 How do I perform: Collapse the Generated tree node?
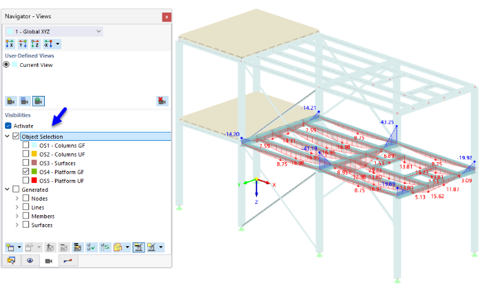pyautogui.click(x=8, y=189)
